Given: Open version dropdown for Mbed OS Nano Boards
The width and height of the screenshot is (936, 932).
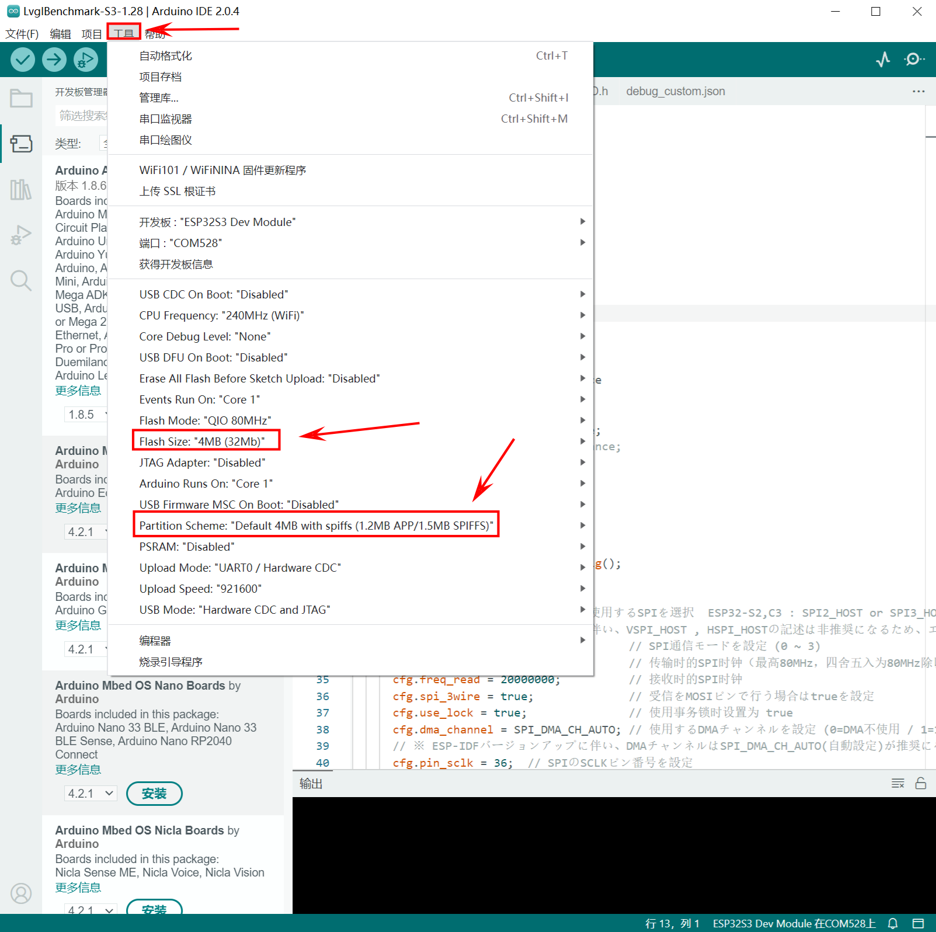Looking at the screenshot, I should pos(91,793).
